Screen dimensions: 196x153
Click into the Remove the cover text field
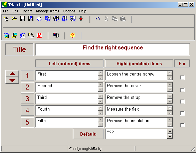(x=136, y=87)
